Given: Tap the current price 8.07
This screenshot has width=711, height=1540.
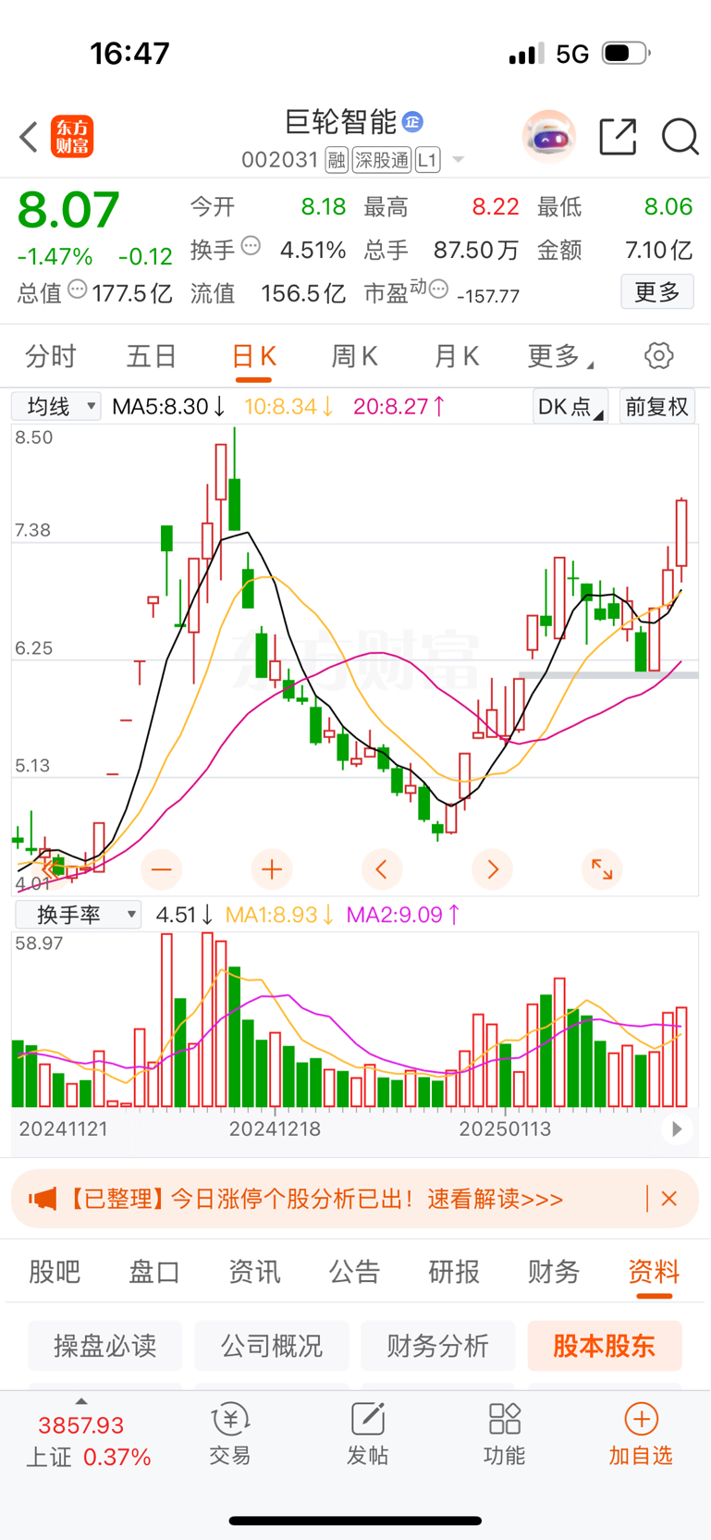Looking at the screenshot, I should (x=68, y=210).
